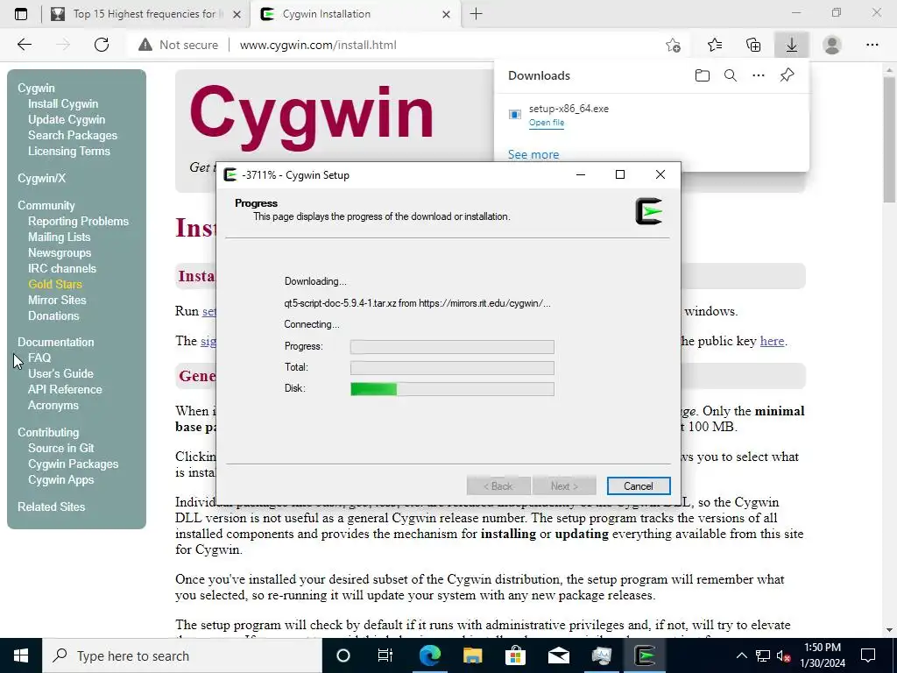Open FAQ sidebar link

click(x=39, y=358)
